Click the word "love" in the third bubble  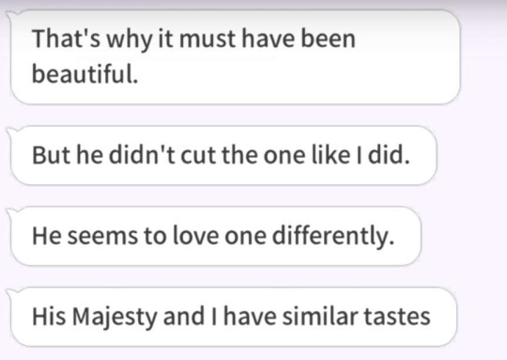point(195,235)
